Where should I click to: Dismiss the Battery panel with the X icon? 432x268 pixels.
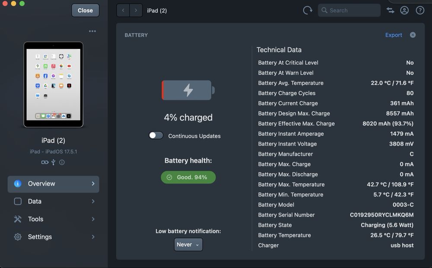click(413, 35)
